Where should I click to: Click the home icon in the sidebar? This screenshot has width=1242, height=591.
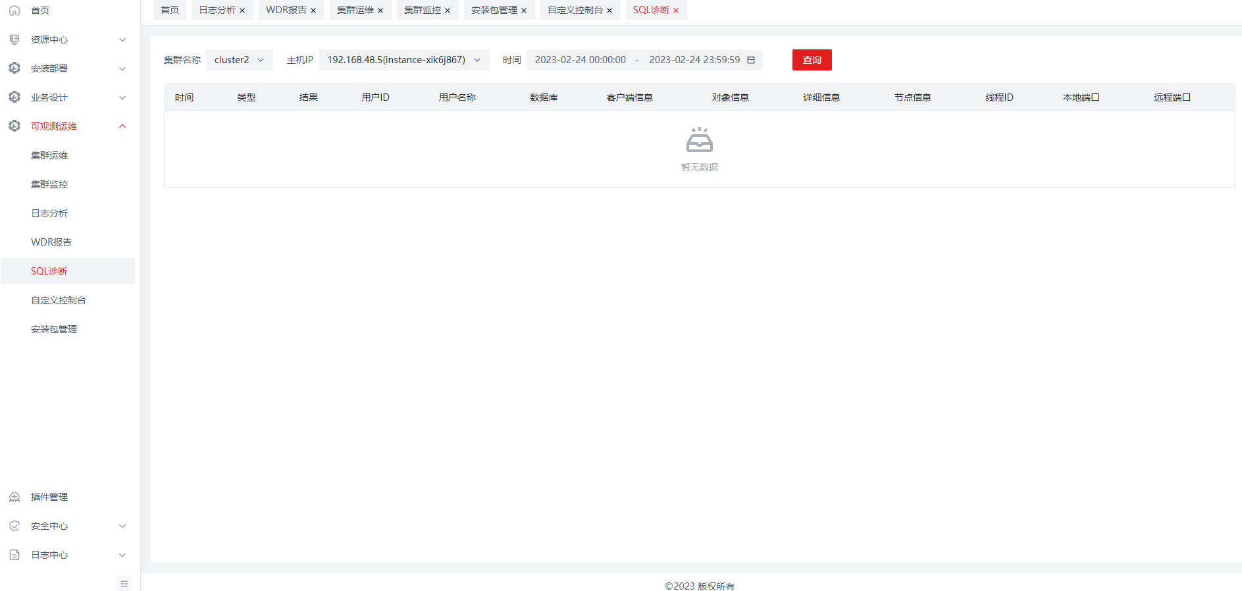14,11
